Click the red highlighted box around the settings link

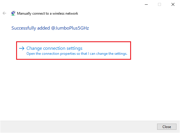click(x=74, y=50)
